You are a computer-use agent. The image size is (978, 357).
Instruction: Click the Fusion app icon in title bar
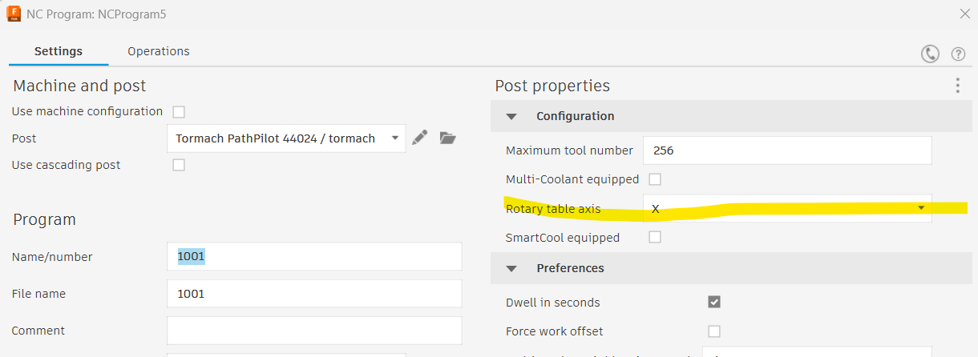point(14,14)
